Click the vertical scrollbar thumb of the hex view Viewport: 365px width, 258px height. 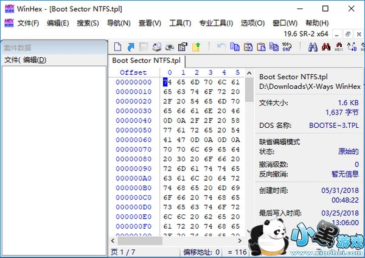(x=249, y=89)
